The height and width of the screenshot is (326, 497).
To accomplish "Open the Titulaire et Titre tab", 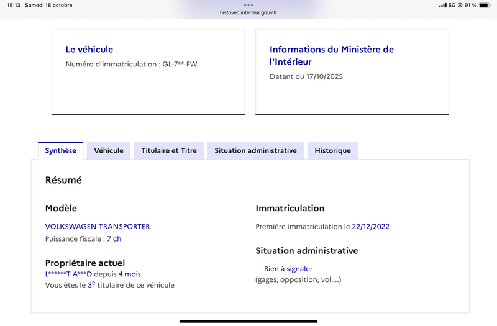I will [x=169, y=150].
